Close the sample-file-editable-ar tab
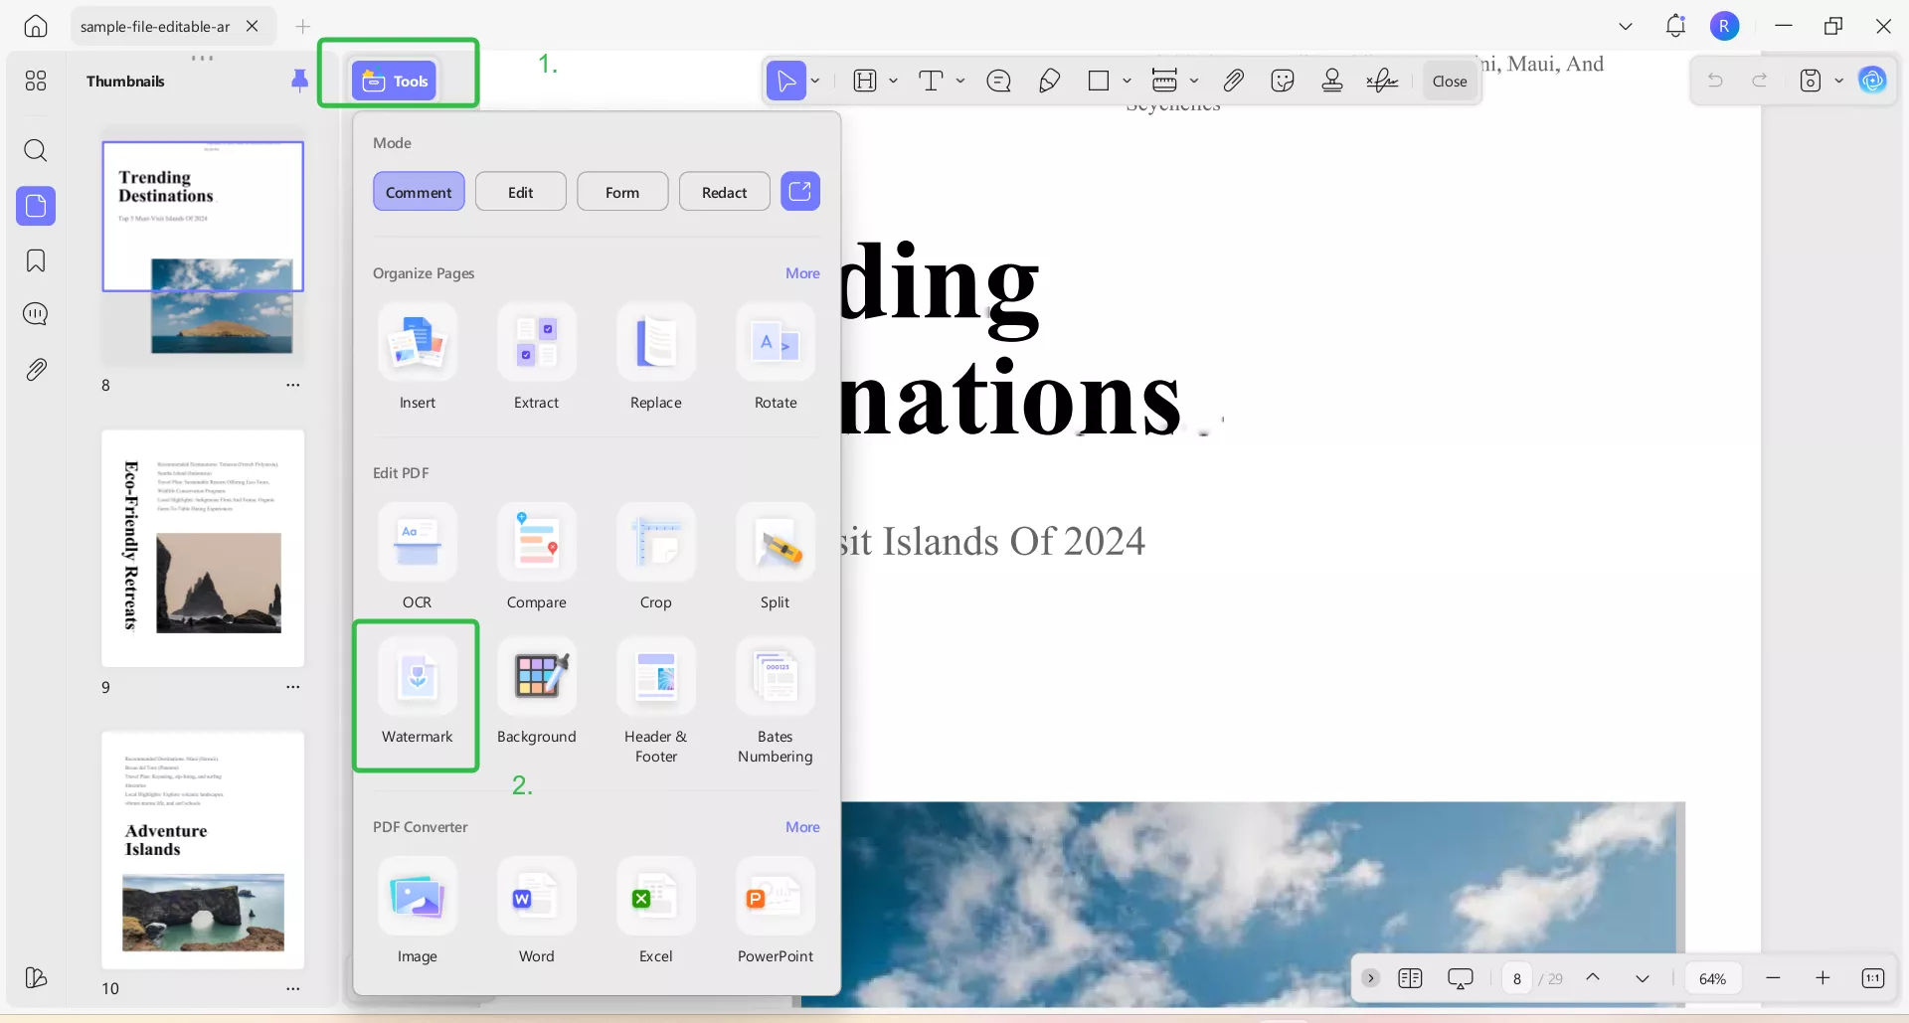Viewport: 1909px width, 1023px height. [x=253, y=26]
